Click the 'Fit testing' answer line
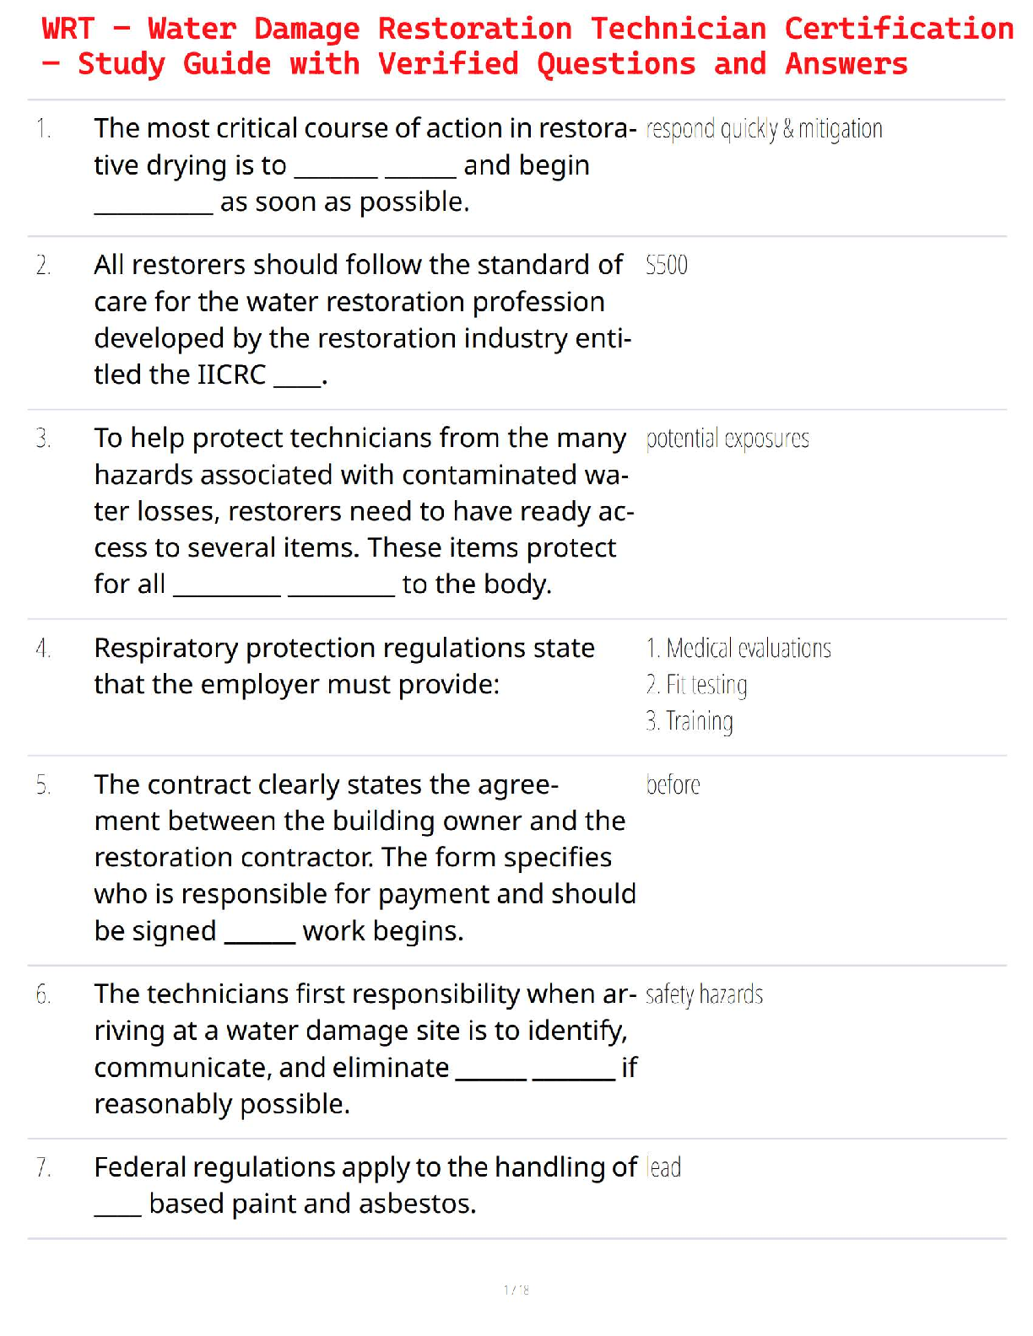The image size is (1033, 1336). [697, 685]
